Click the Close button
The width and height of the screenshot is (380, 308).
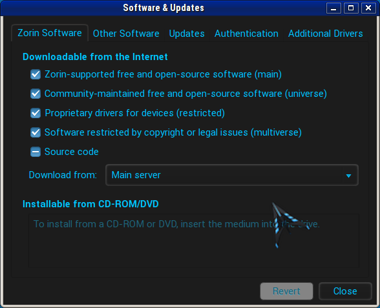(345, 291)
